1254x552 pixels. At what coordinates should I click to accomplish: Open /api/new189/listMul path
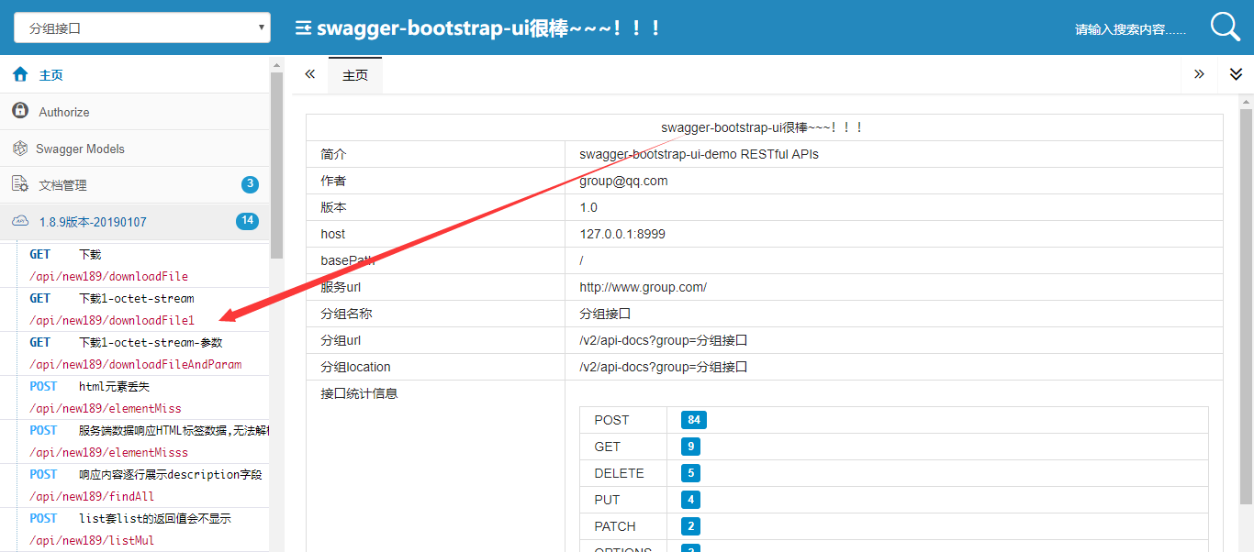pyautogui.click(x=92, y=540)
